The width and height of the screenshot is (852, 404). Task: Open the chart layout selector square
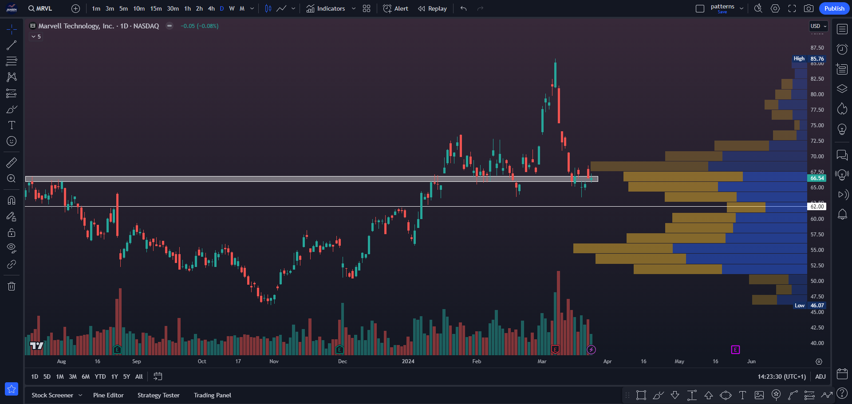click(x=700, y=8)
